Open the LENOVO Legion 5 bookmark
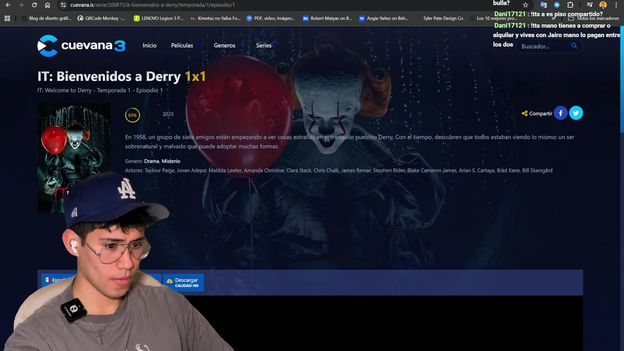This screenshot has height=351, width=624. click(158, 19)
